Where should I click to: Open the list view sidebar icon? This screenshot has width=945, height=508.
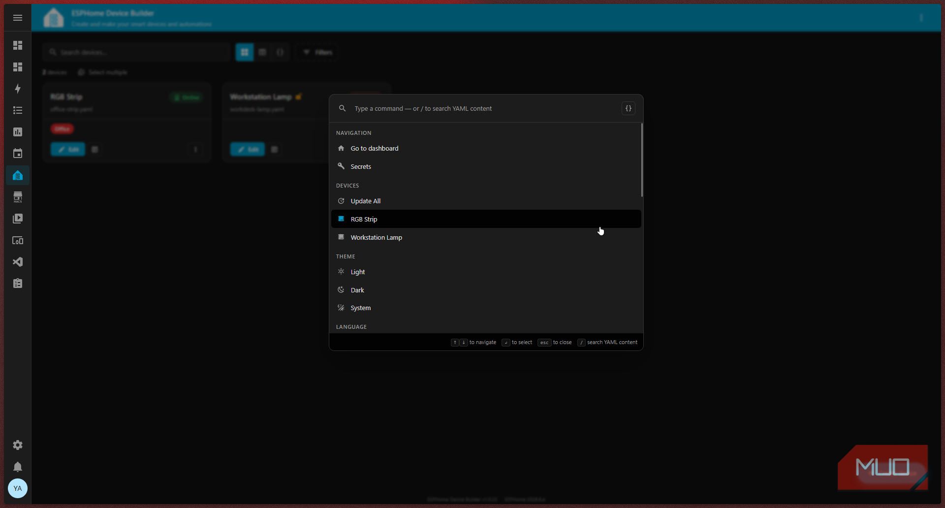tap(18, 110)
